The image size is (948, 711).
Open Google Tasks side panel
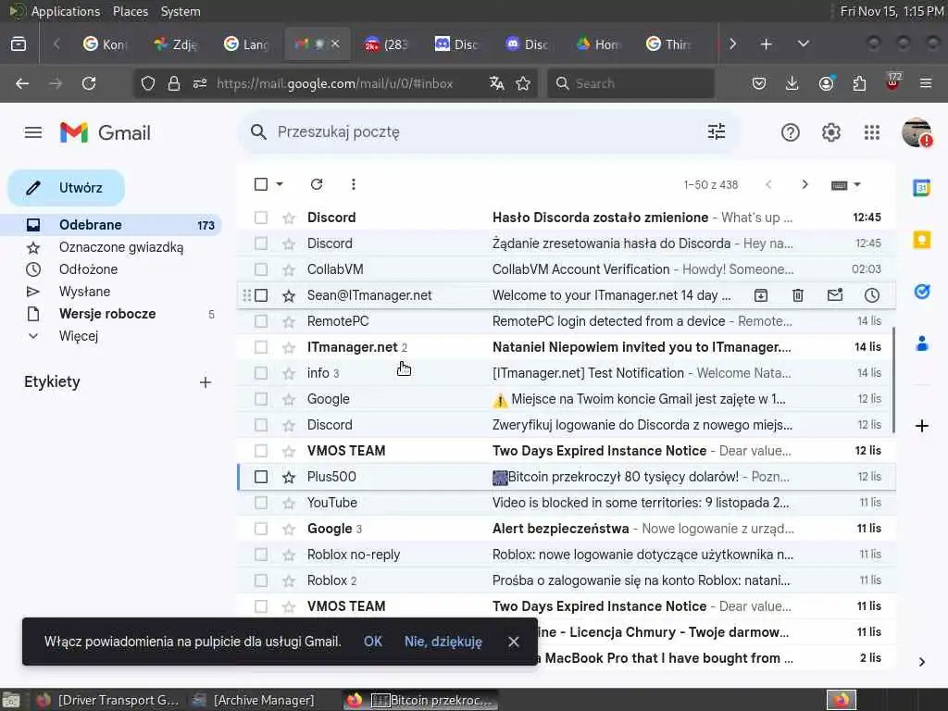[922, 292]
